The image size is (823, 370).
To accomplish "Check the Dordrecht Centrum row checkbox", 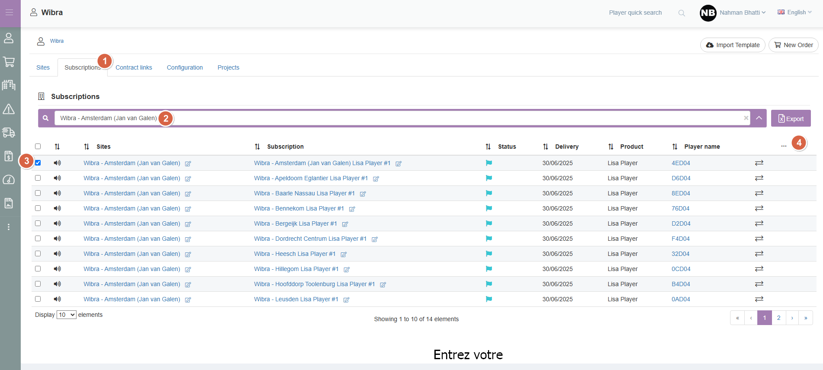I will tap(38, 239).
